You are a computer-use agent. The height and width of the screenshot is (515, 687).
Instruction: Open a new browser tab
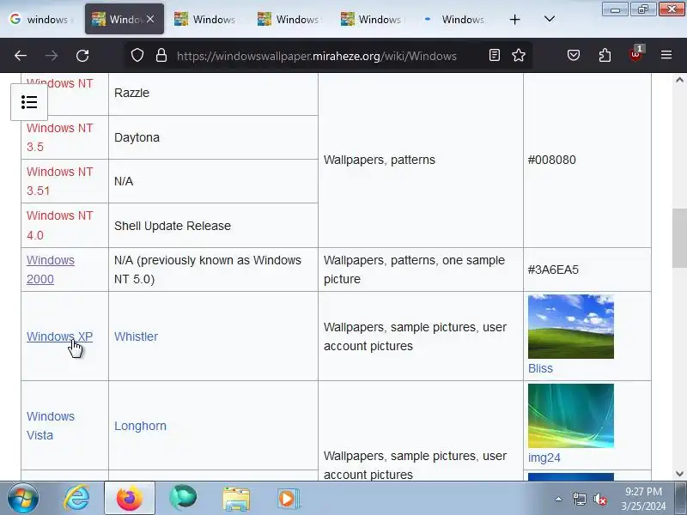514,19
